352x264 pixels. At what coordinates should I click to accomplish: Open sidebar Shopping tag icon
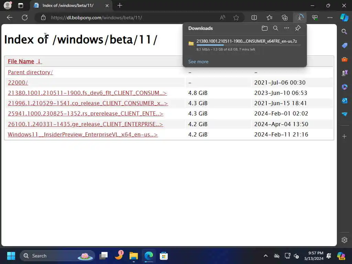point(344,45)
